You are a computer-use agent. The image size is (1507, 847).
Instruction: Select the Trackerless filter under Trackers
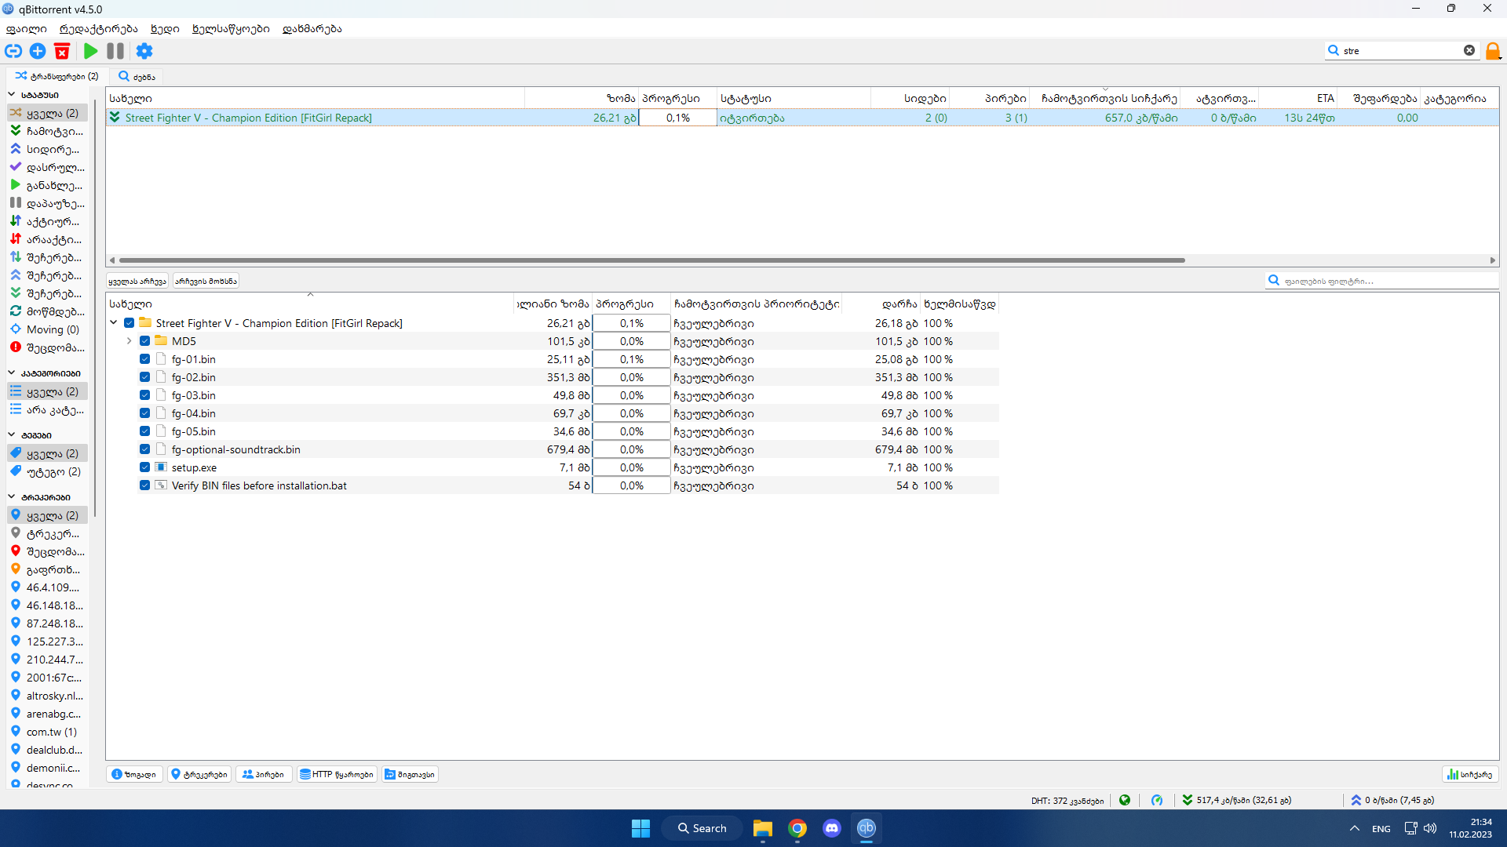pos(47,533)
